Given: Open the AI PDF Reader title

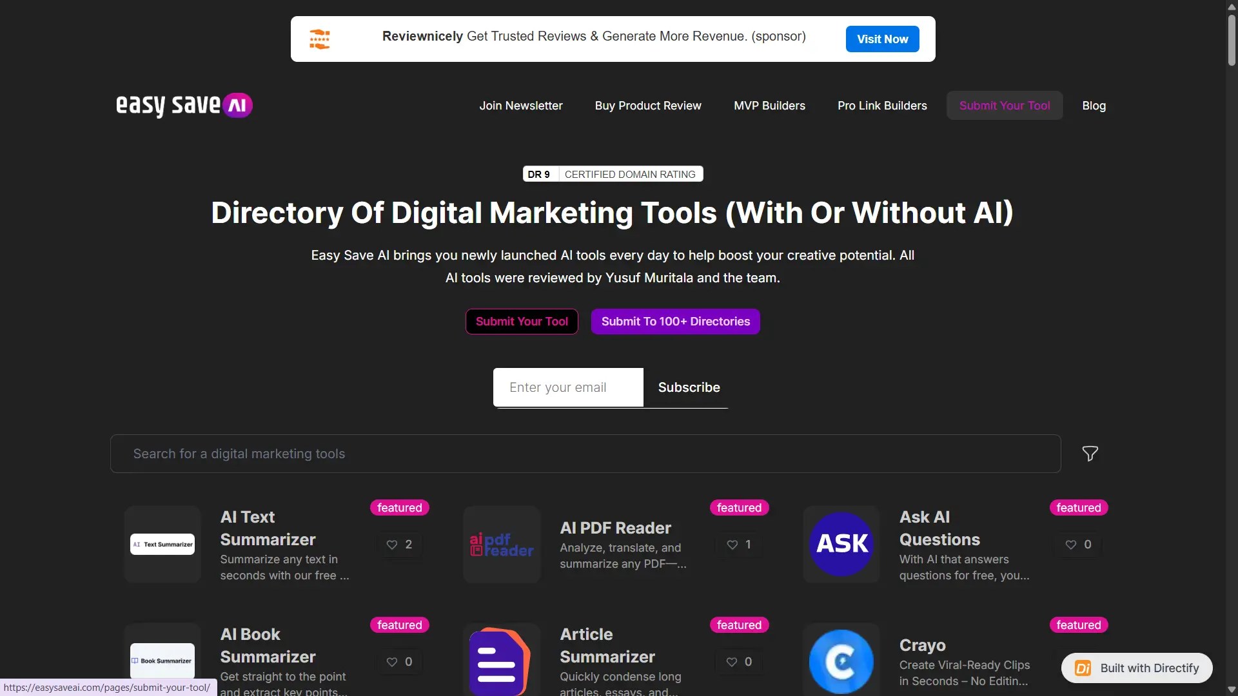Looking at the screenshot, I should point(615,528).
